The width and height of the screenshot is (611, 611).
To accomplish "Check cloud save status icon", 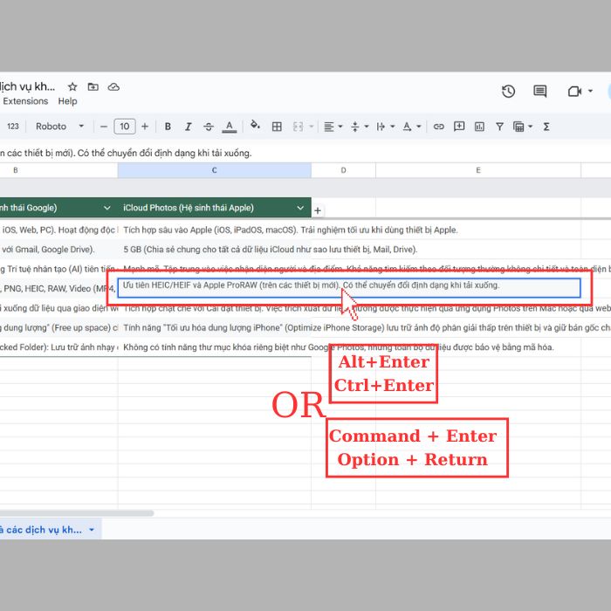I will pyautogui.click(x=113, y=87).
